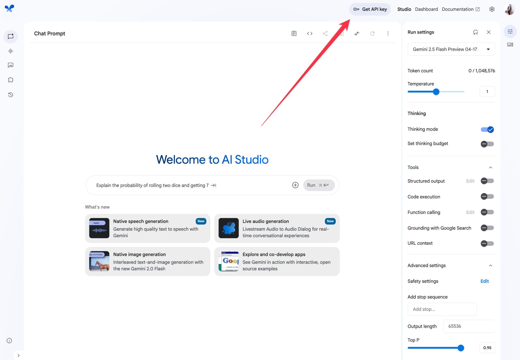The height and width of the screenshot is (360, 520).
Task: Click the Native speech generation thumbnail
Action: 99,228
